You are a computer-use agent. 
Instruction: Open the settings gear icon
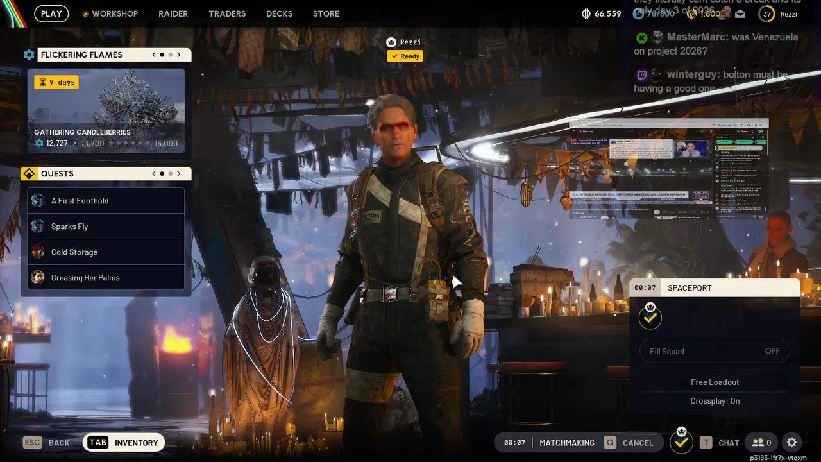click(791, 443)
